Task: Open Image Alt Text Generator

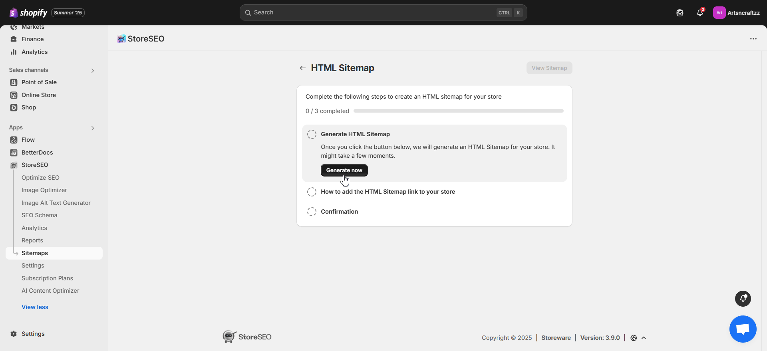Action: [56, 203]
